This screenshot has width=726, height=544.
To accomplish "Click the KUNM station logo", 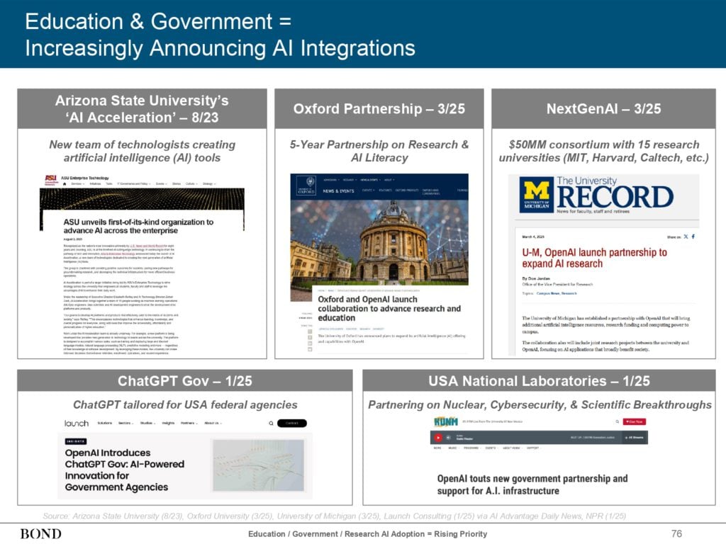I will click(x=446, y=421).
